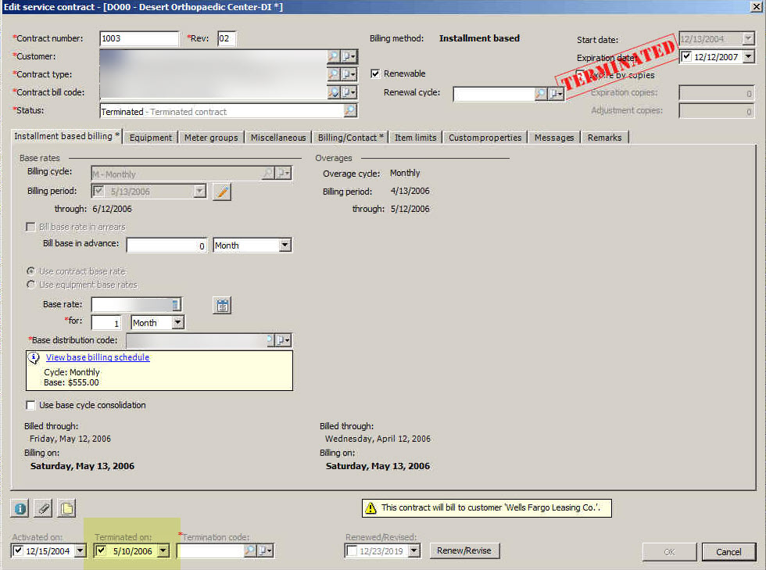Image resolution: width=766 pixels, height=570 pixels.
Task: Switch to the Equipment tab
Action: click(150, 137)
